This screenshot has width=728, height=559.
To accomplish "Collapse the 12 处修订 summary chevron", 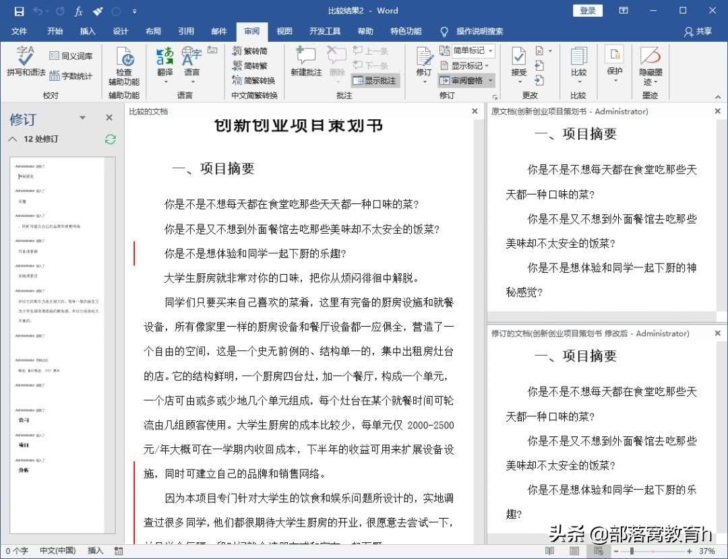I will coord(13,139).
